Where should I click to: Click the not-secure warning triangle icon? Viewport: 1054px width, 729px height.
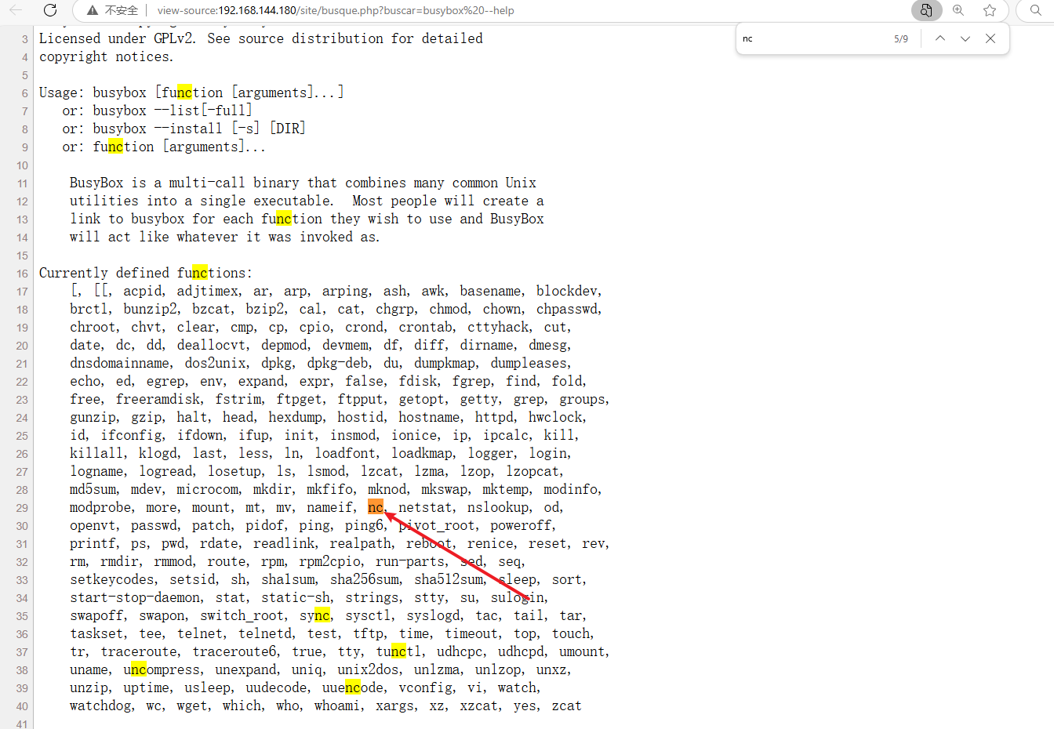click(x=92, y=10)
